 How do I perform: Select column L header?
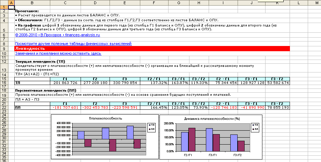coord(299,3)
